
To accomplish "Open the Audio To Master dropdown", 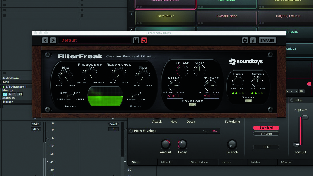I will click(17, 102).
